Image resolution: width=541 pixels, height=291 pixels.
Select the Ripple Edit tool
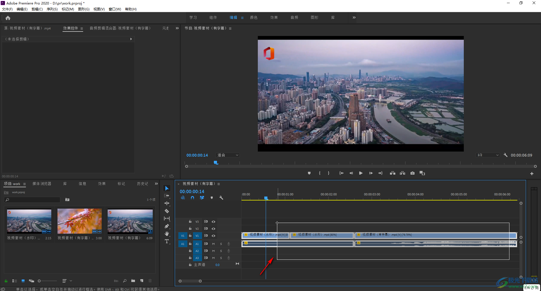(x=167, y=203)
